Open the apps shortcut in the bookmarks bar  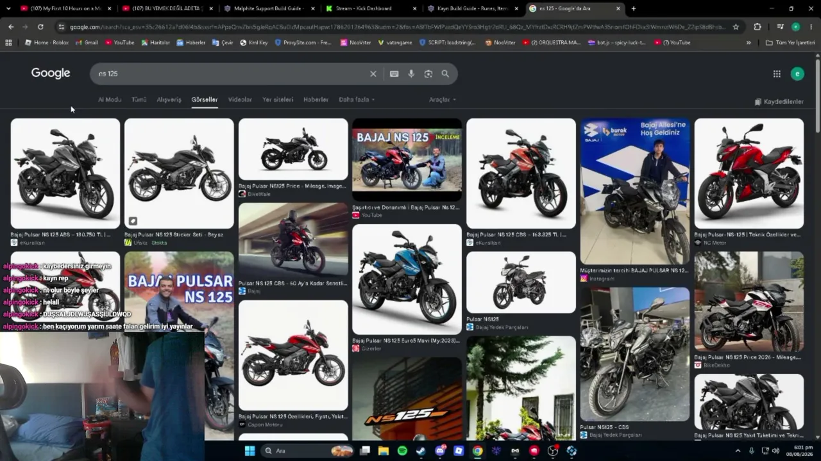[8, 42]
